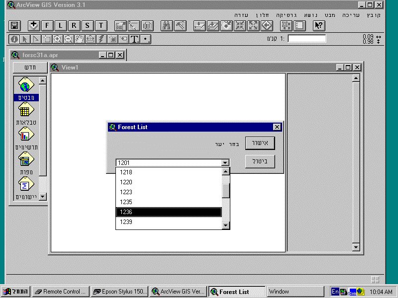
Task: Click the Pan hand tool
Action: tap(80, 39)
